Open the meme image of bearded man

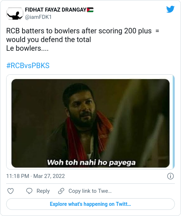pos(90,123)
